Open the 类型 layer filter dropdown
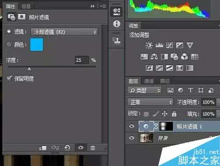The width and height of the screenshot is (220, 166). click(144, 90)
